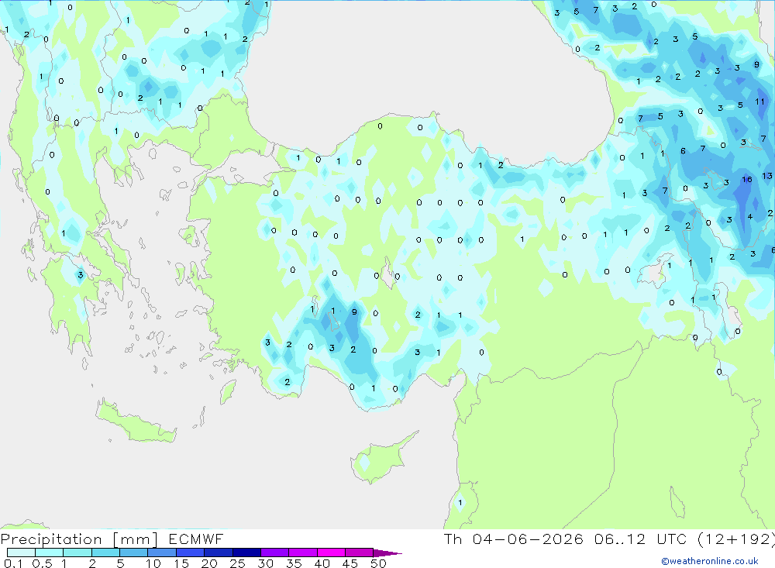Click the '06..12' time range text
Viewport: 775px width, 568px height.
click(x=620, y=539)
